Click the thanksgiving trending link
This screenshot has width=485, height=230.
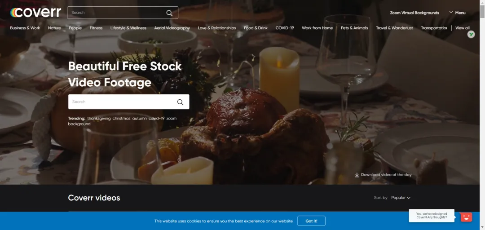(x=99, y=118)
